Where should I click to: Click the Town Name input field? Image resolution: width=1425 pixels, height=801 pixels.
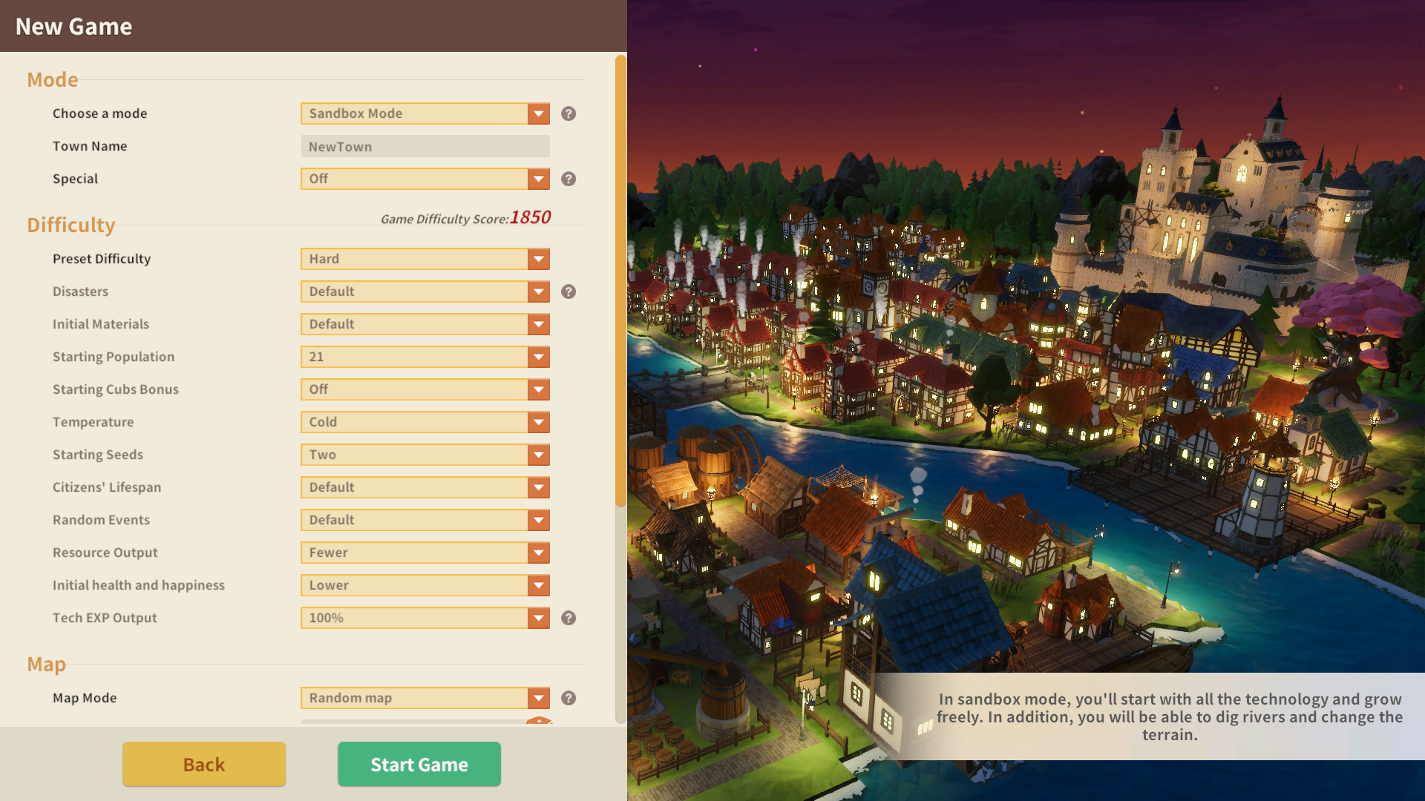coord(425,145)
